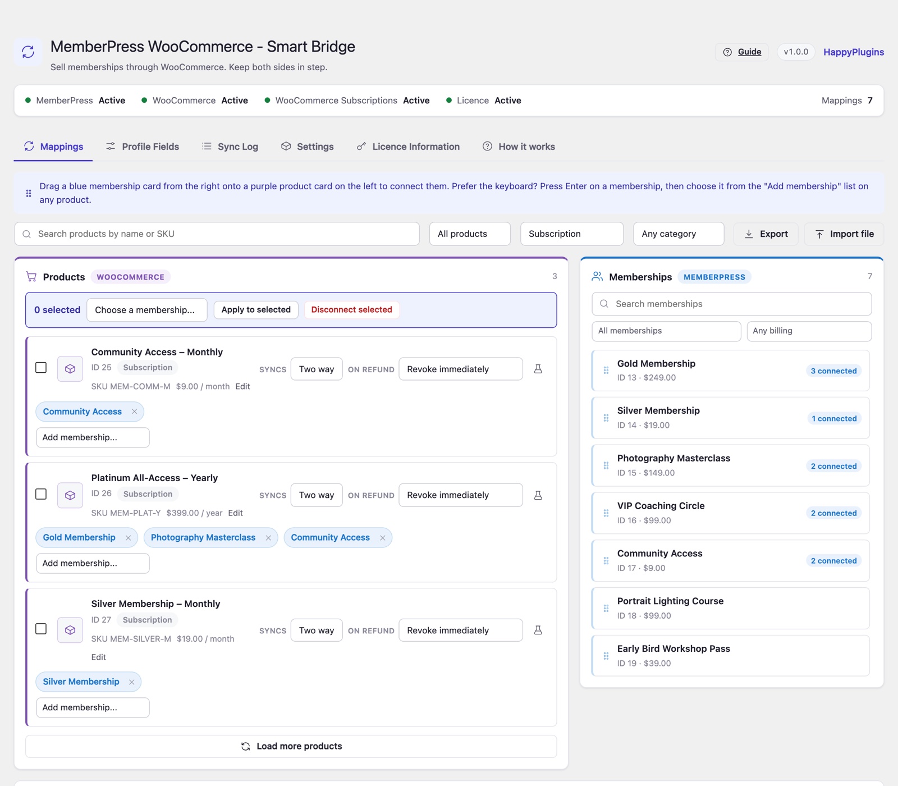
Task: Open On Refund dropdown for Community Access – Monthly
Action: pos(461,369)
